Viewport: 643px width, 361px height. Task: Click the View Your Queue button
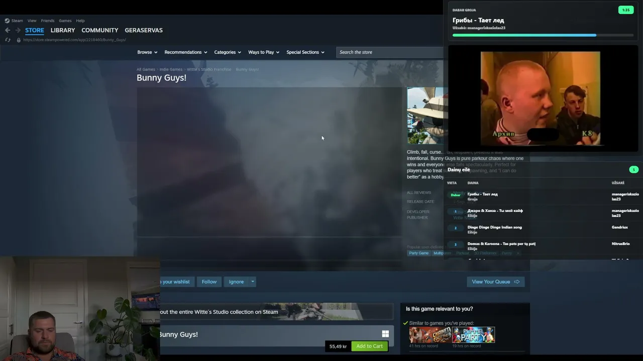[x=496, y=282]
